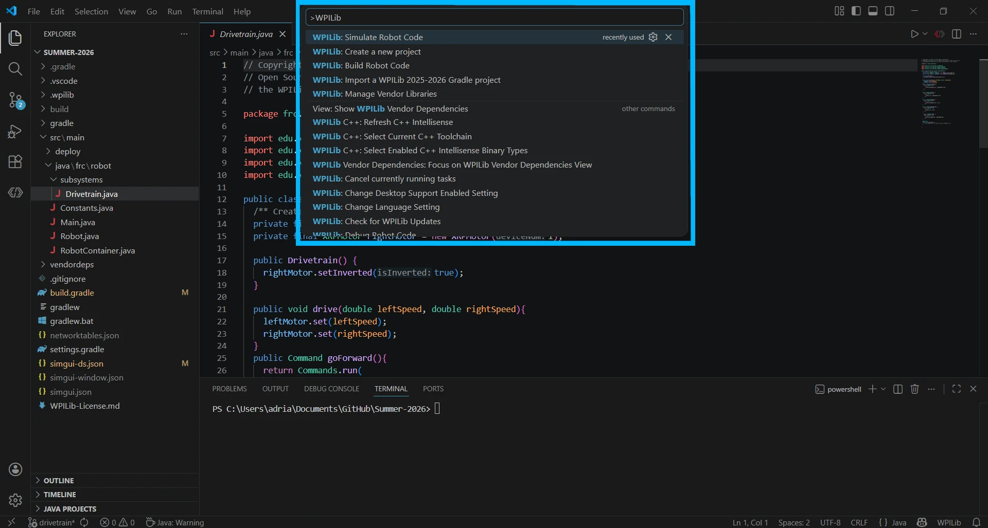Choose WPILib: Manage Vendor Libraries
The height and width of the screenshot is (528, 988).
point(494,94)
